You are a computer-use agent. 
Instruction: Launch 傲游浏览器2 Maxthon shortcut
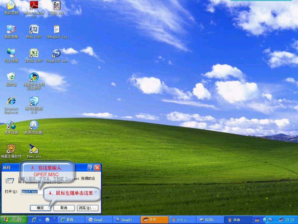click(x=34, y=127)
